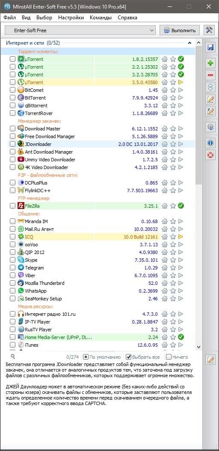The image size is (219, 451).
Task: Click play arrow in TorrentRover row
Action: [181, 113]
